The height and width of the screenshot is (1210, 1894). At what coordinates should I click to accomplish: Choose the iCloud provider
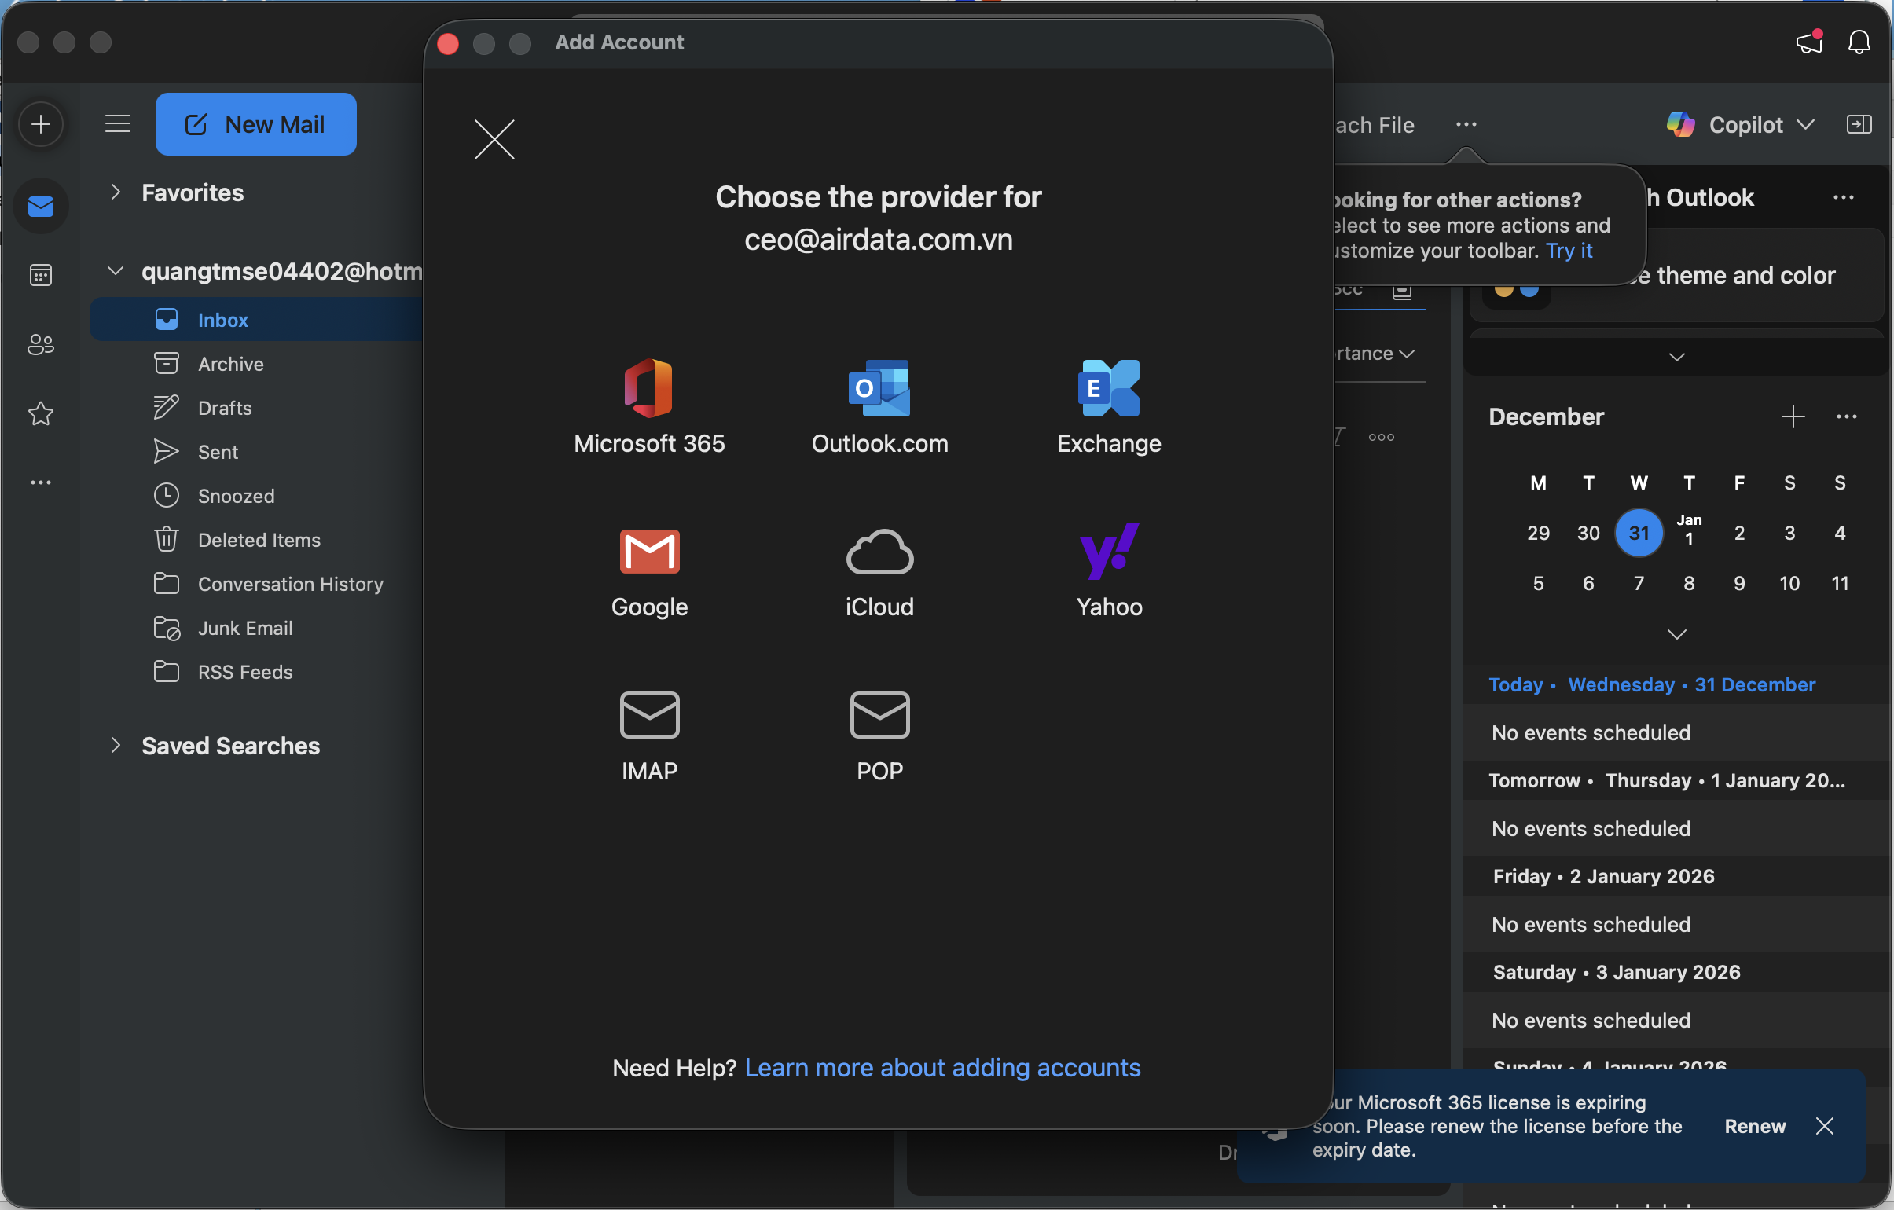879,552
